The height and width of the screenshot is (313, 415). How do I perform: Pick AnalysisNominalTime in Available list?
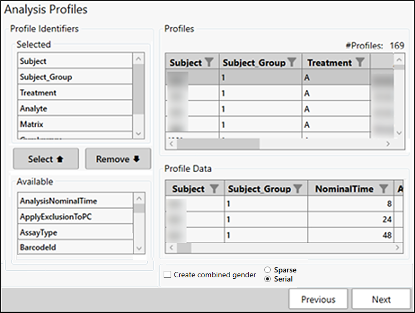(75, 201)
